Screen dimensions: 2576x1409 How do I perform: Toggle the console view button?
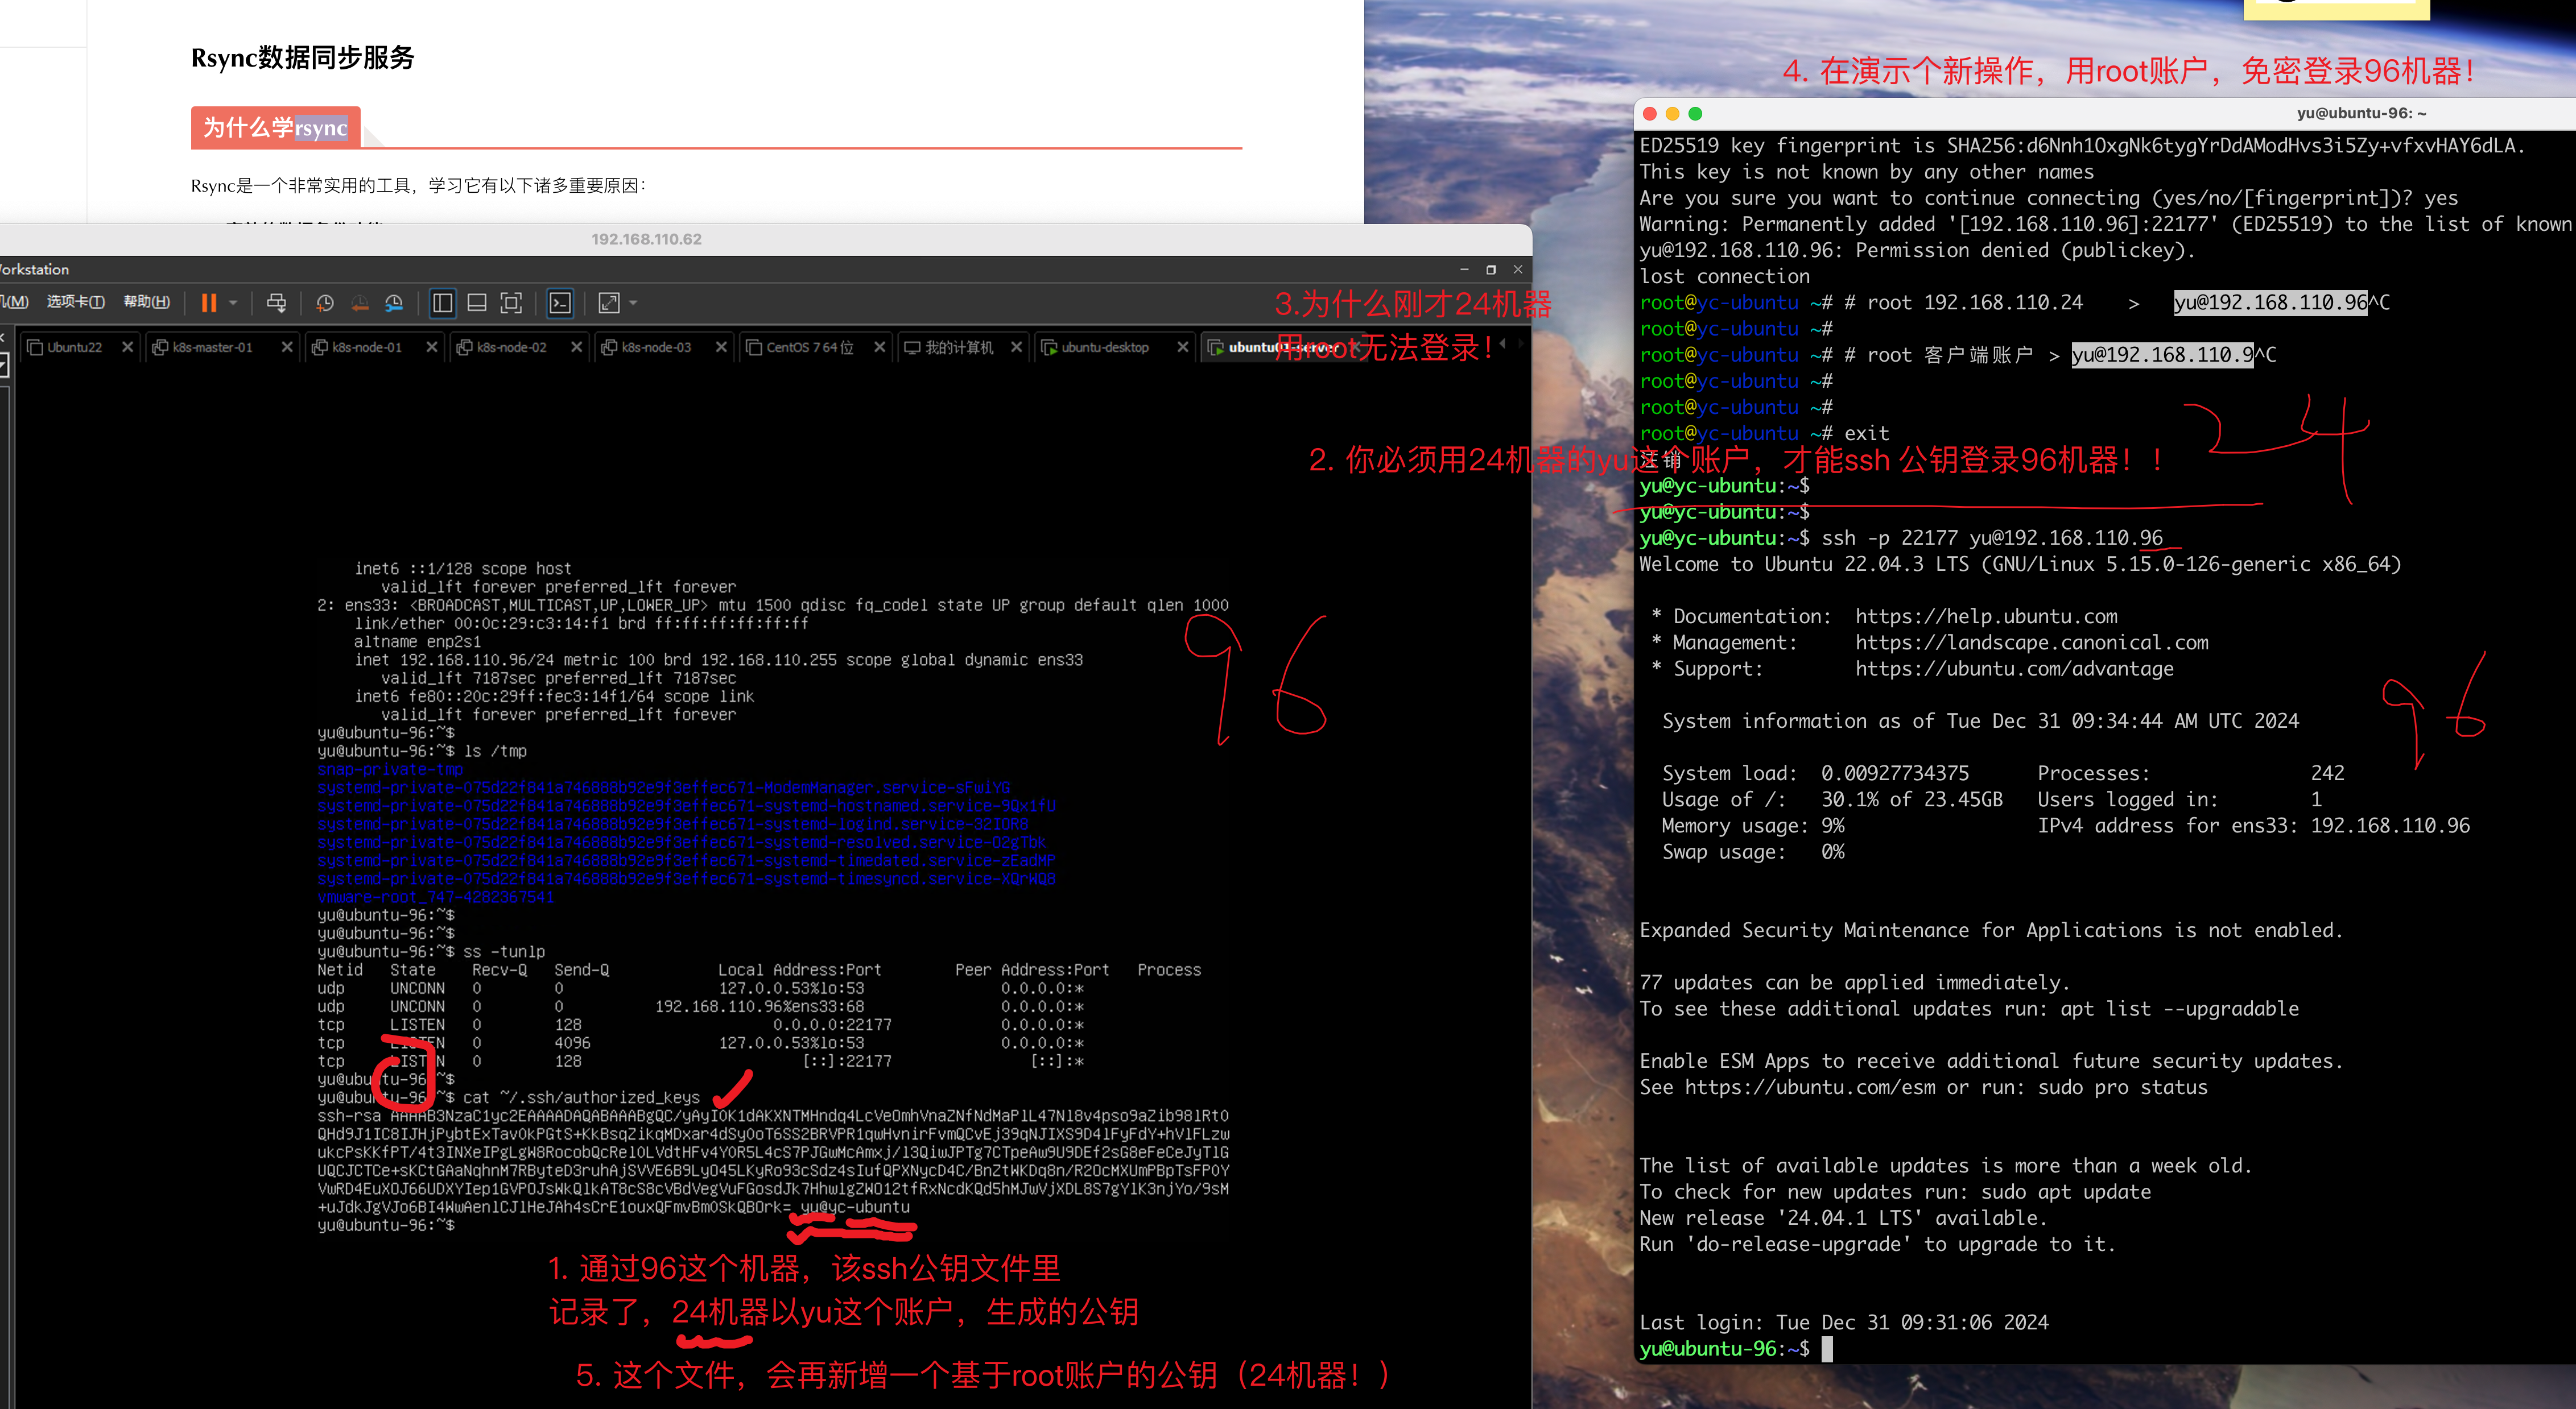pos(560,303)
